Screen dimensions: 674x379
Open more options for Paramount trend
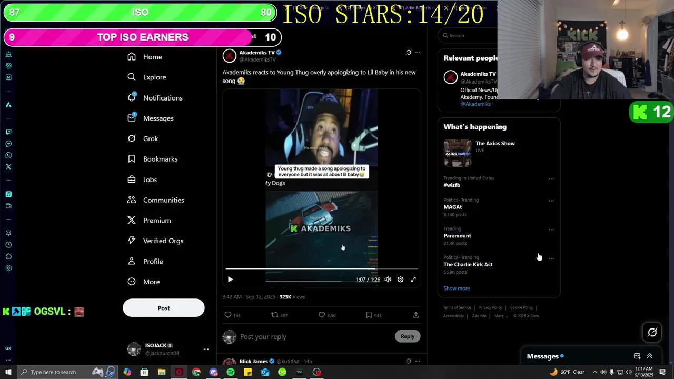click(551, 230)
